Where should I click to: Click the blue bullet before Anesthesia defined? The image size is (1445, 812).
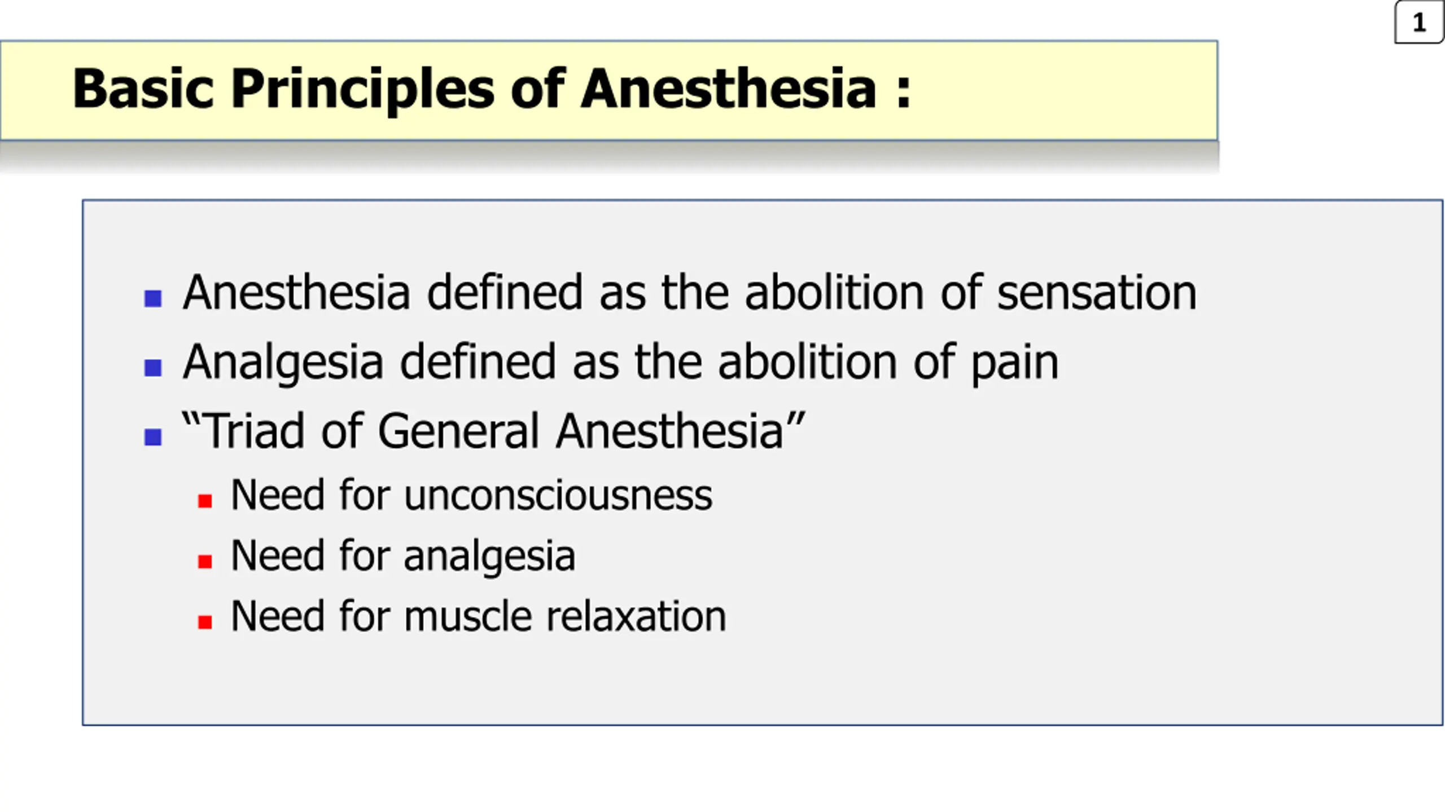point(153,298)
